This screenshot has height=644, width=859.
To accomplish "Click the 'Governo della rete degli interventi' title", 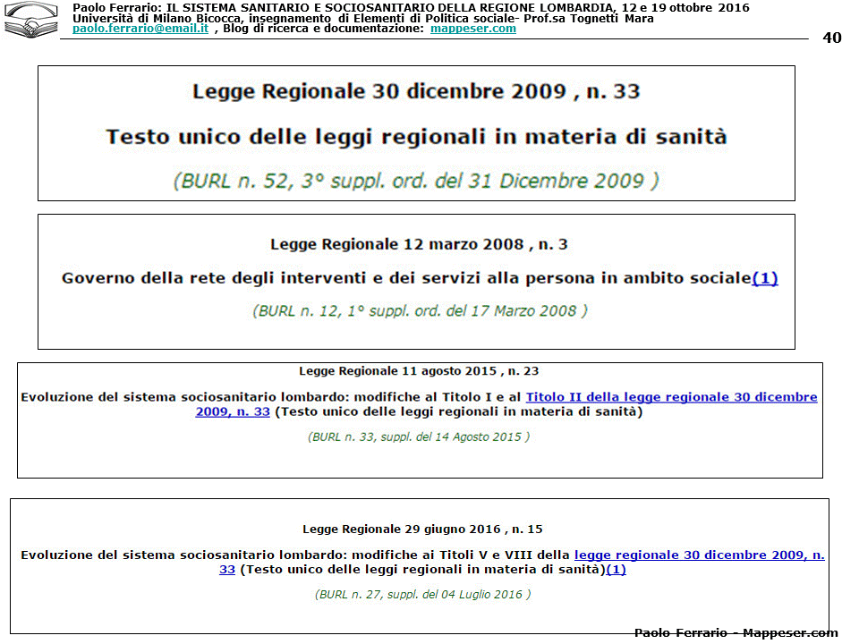I will click(x=405, y=278).
